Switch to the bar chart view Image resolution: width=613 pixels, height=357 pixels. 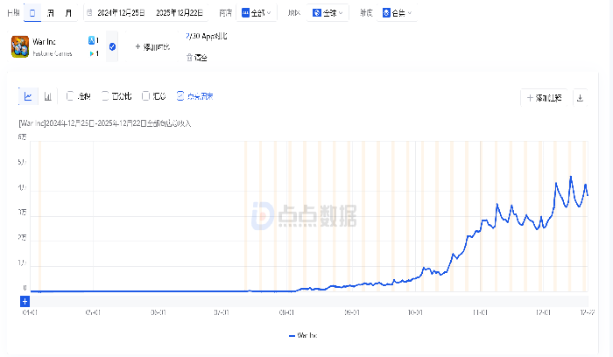point(47,96)
